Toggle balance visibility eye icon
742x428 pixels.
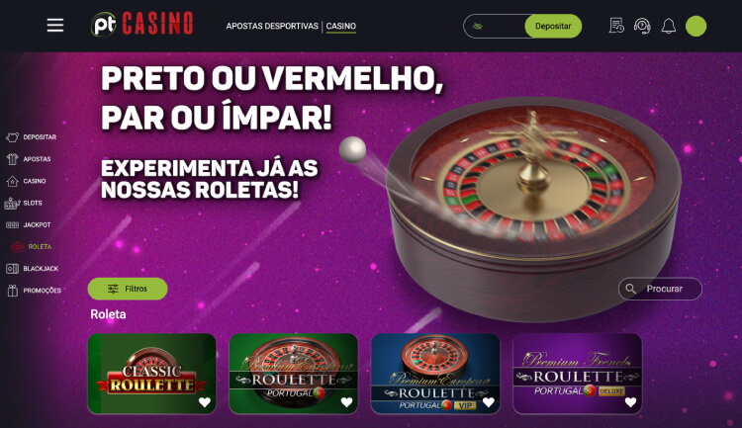478,26
